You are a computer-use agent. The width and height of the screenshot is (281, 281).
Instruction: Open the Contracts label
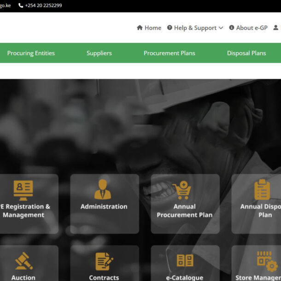tap(104, 278)
